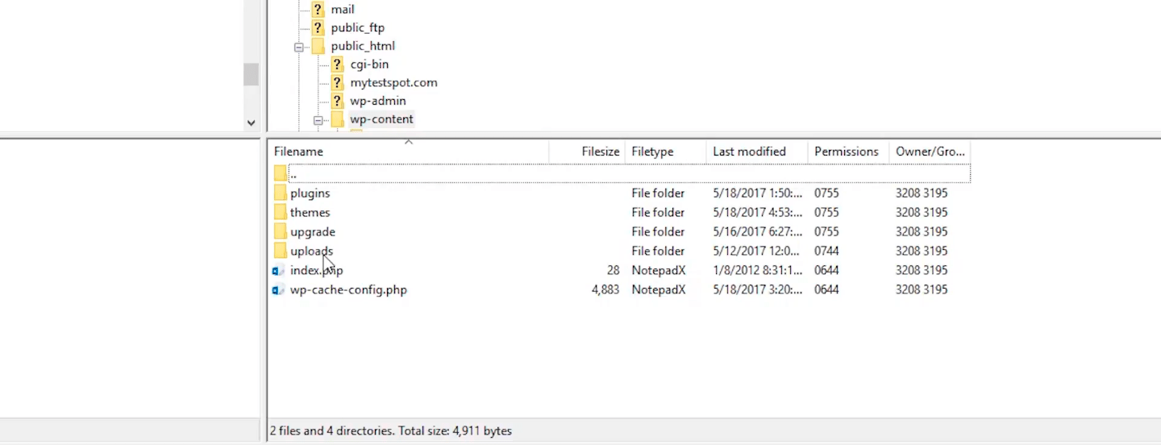Screen dimensions: 1161x445
Task: Click the parent directory folder icon
Action: pyautogui.click(x=280, y=173)
